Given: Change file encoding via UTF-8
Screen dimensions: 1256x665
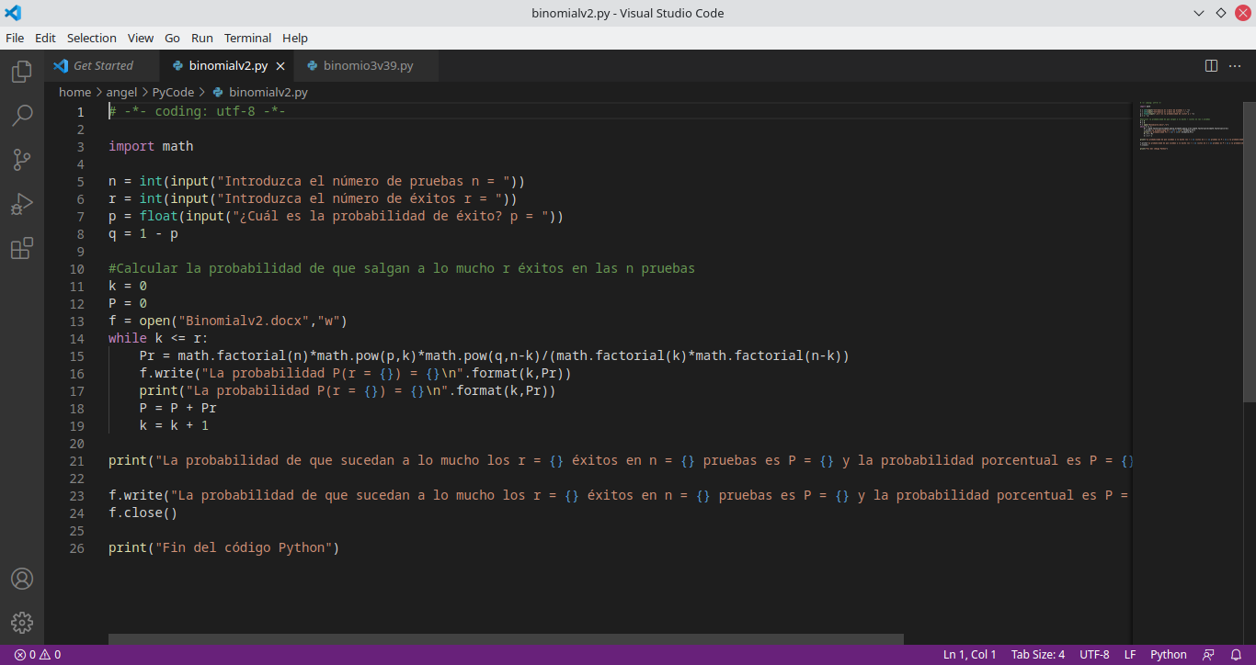Looking at the screenshot, I should pos(1094,655).
